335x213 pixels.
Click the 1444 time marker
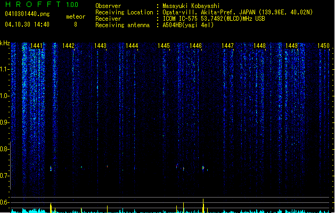pos(132,46)
